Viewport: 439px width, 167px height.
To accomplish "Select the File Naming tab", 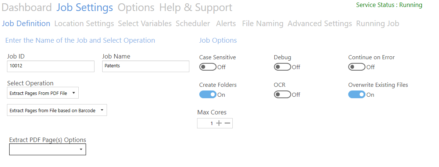I will pyautogui.click(x=263, y=24).
